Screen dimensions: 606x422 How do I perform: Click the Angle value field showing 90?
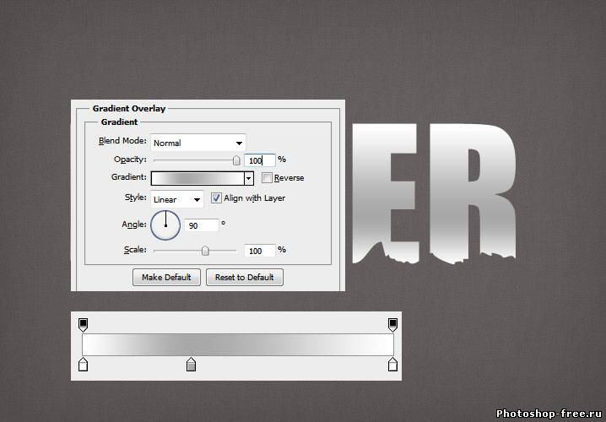pyautogui.click(x=202, y=225)
